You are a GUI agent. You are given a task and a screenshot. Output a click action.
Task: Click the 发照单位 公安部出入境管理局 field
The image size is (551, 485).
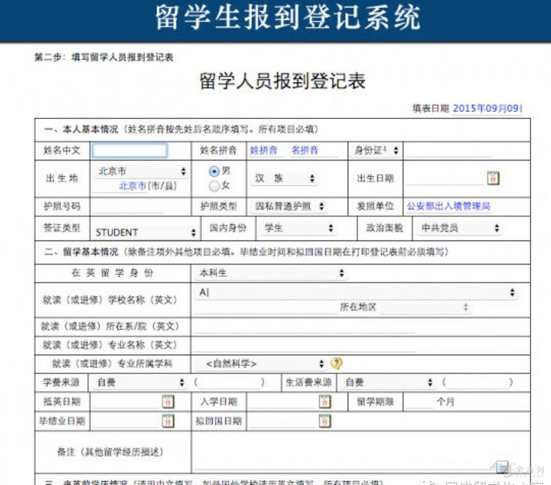coord(448,206)
